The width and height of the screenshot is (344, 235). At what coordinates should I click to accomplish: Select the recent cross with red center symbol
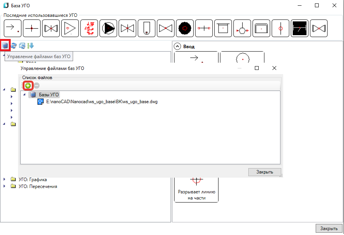click(32, 28)
